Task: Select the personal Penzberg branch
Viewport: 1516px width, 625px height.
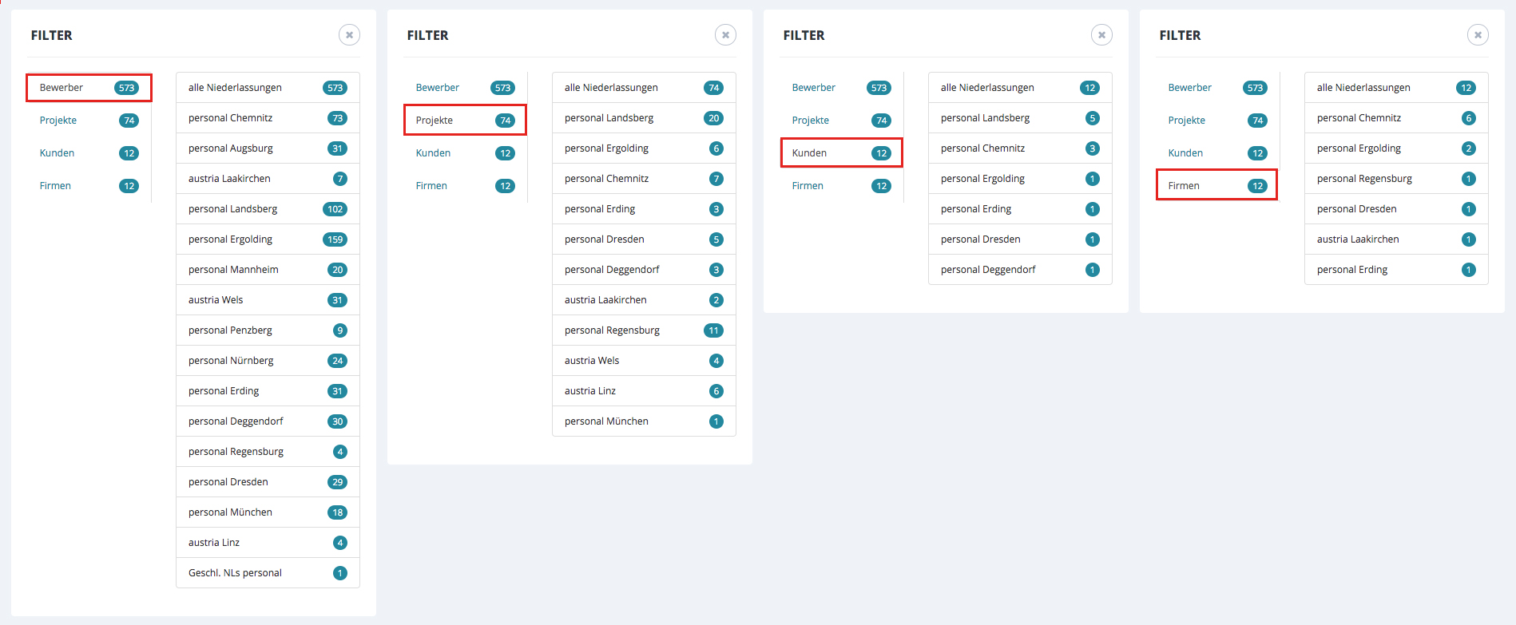Action: (268, 330)
